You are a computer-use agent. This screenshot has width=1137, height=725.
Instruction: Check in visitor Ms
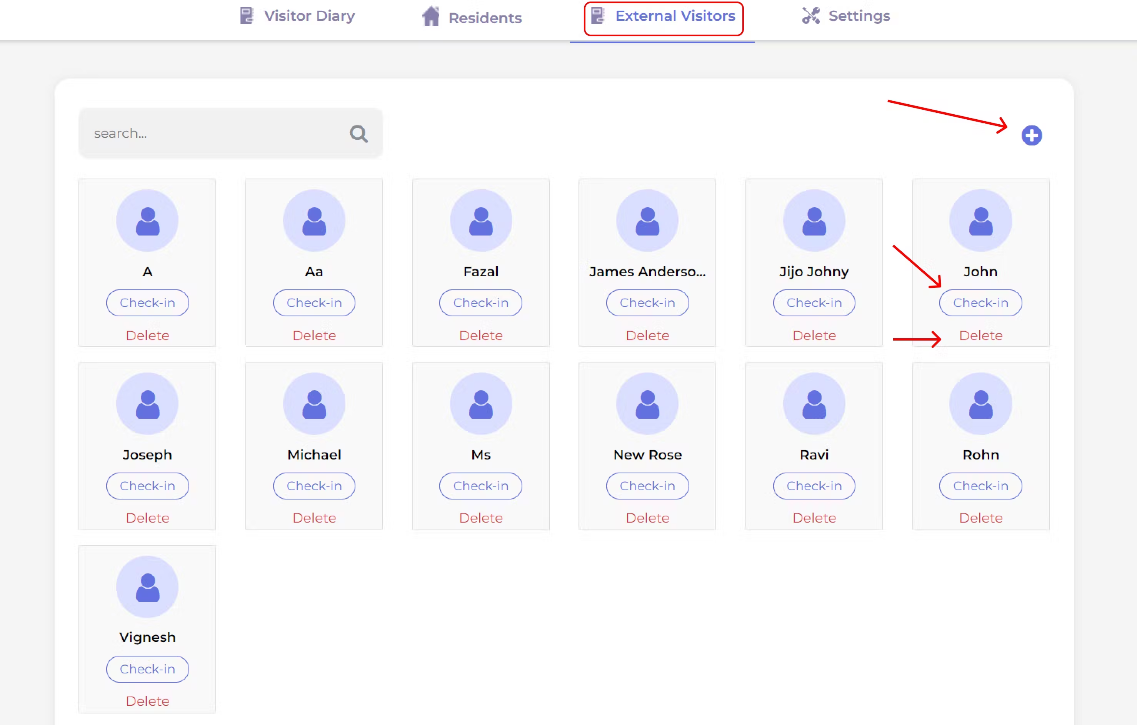pyautogui.click(x=481, y=486)
